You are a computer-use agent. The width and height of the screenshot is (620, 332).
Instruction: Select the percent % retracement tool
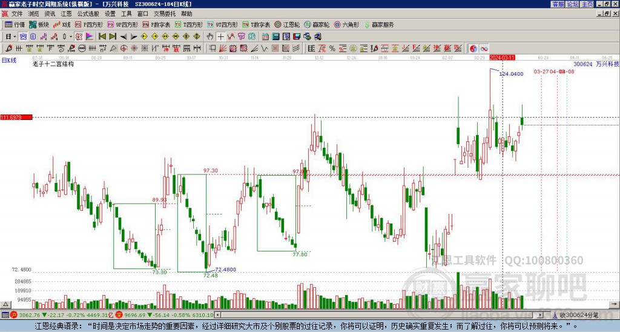click(x=332, y=48)
